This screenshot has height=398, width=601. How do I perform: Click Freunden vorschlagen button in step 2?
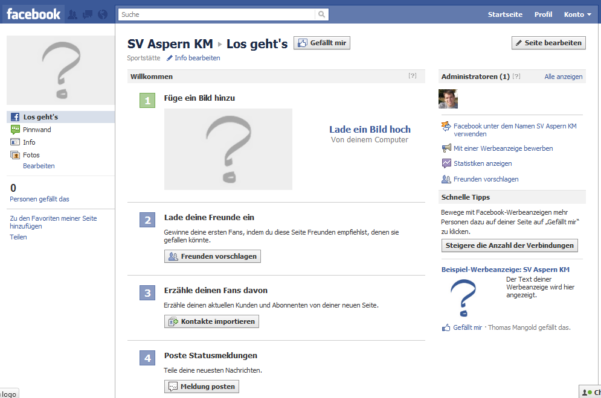pyautogui.click(x=213, y=256)
